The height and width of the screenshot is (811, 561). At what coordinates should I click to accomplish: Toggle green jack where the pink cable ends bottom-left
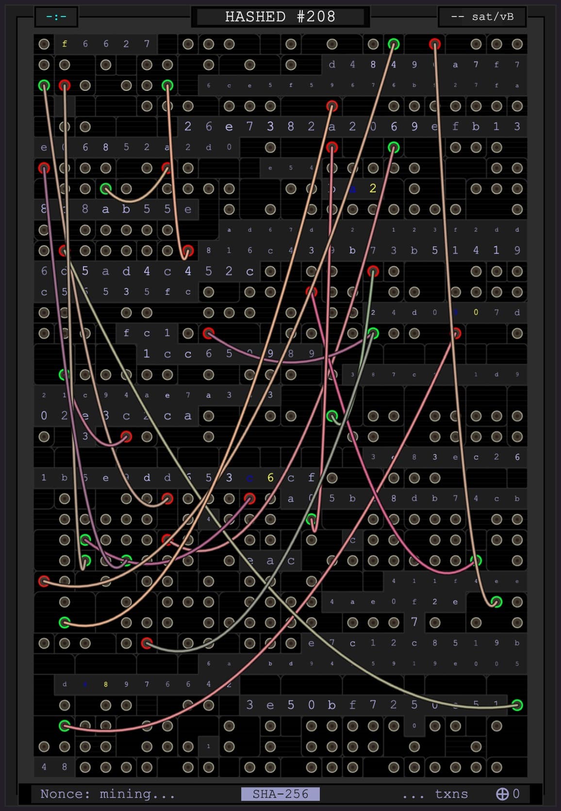pyautogui.click(x=64, y=726)
